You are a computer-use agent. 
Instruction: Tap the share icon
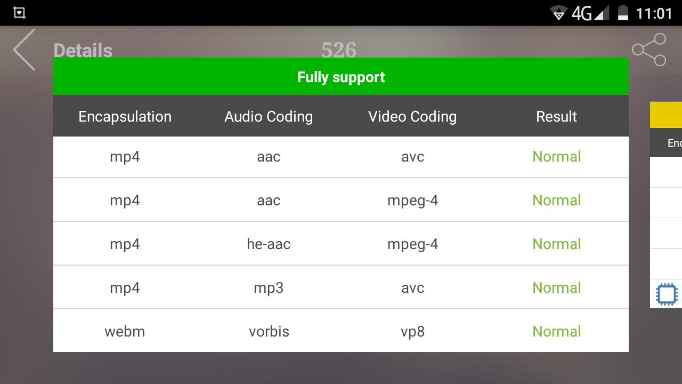649,50
